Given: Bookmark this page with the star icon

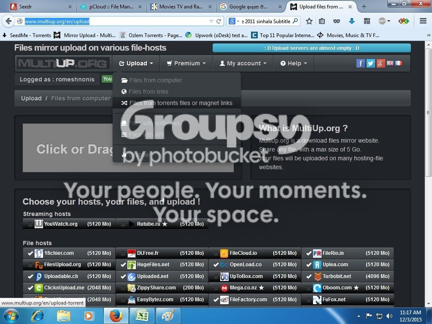Looking at the screenshot, I should [x=309, y=21].
